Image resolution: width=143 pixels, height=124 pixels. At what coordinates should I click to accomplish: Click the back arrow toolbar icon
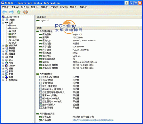click(4, 12)
